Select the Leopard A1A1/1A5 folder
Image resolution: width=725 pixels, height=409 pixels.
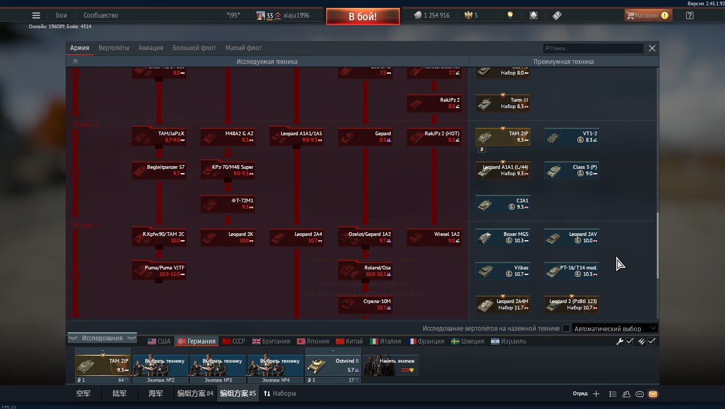296,136
